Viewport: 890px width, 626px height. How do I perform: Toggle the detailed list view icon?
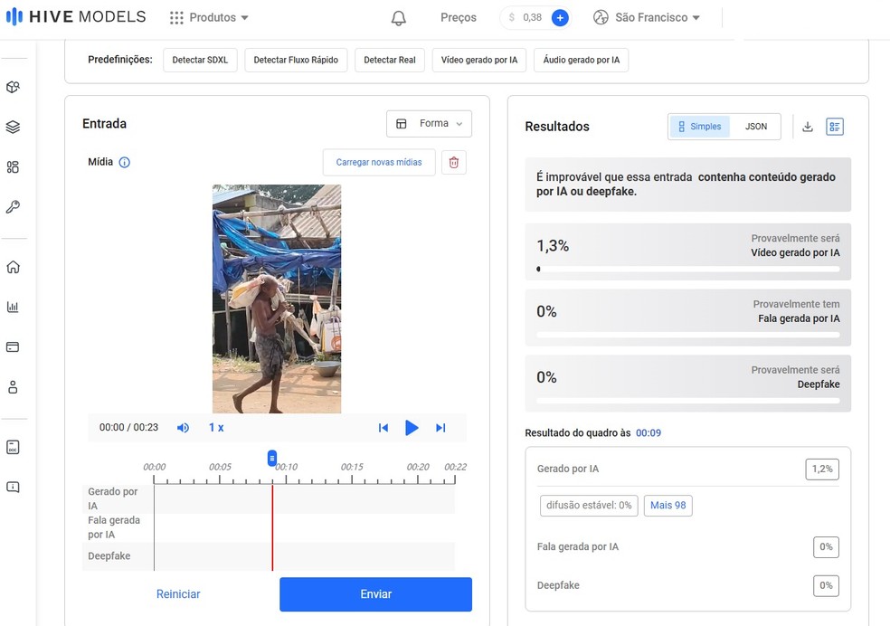tap(835, 127)
